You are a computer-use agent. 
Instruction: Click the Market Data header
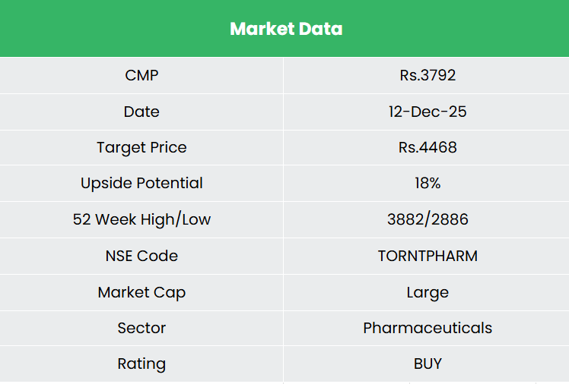click(x=286, y=29)
